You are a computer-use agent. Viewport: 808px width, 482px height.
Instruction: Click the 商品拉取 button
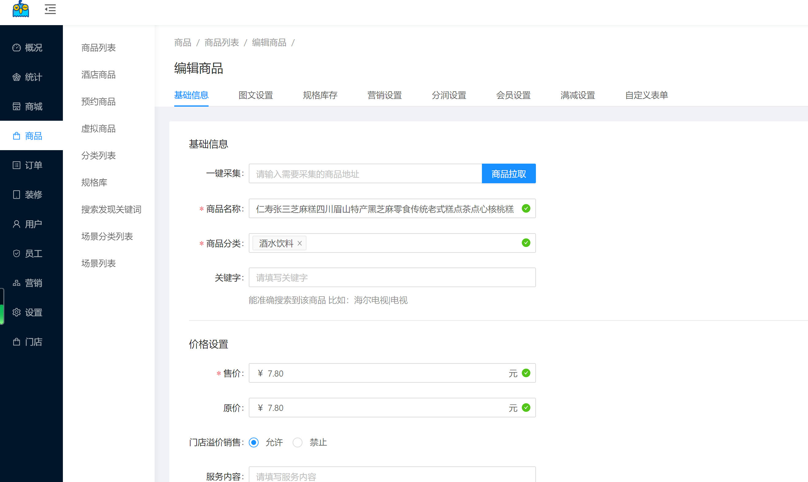click(509, 174)
